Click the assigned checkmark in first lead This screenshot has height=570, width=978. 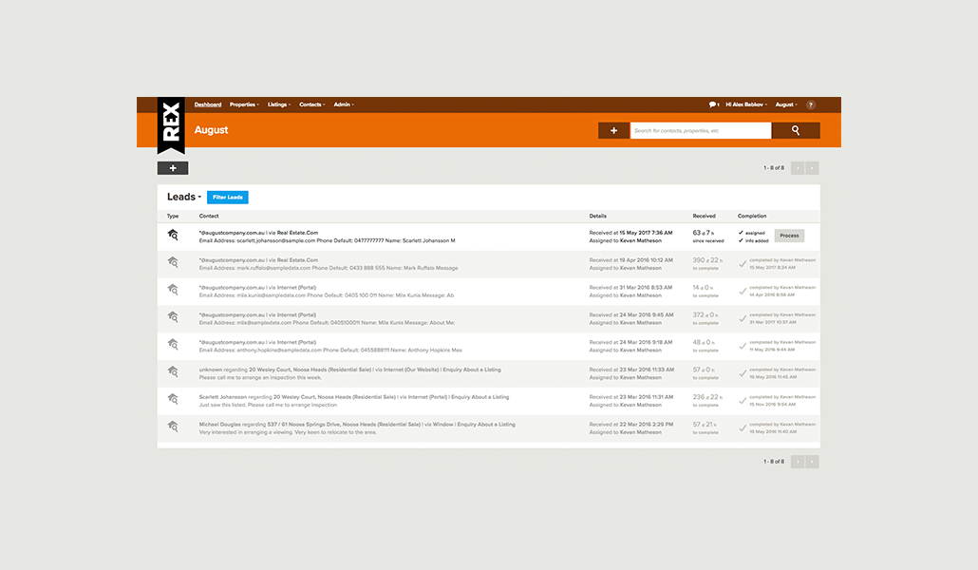(741, 233)
